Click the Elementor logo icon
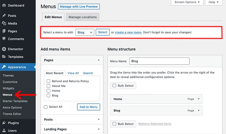Image resolution: width=226 pixels, height=134 pixels. (x=4, y=49)
